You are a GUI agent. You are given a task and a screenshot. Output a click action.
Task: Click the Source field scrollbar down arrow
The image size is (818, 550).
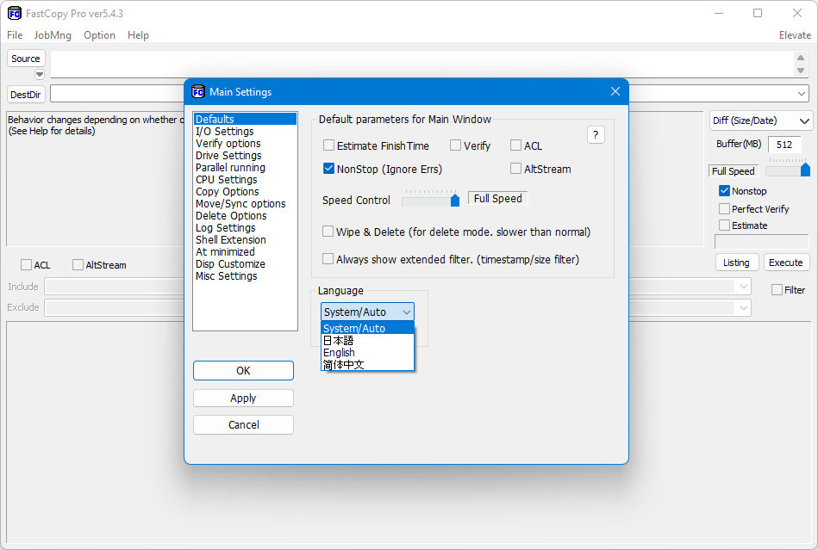tap(801, 71)
